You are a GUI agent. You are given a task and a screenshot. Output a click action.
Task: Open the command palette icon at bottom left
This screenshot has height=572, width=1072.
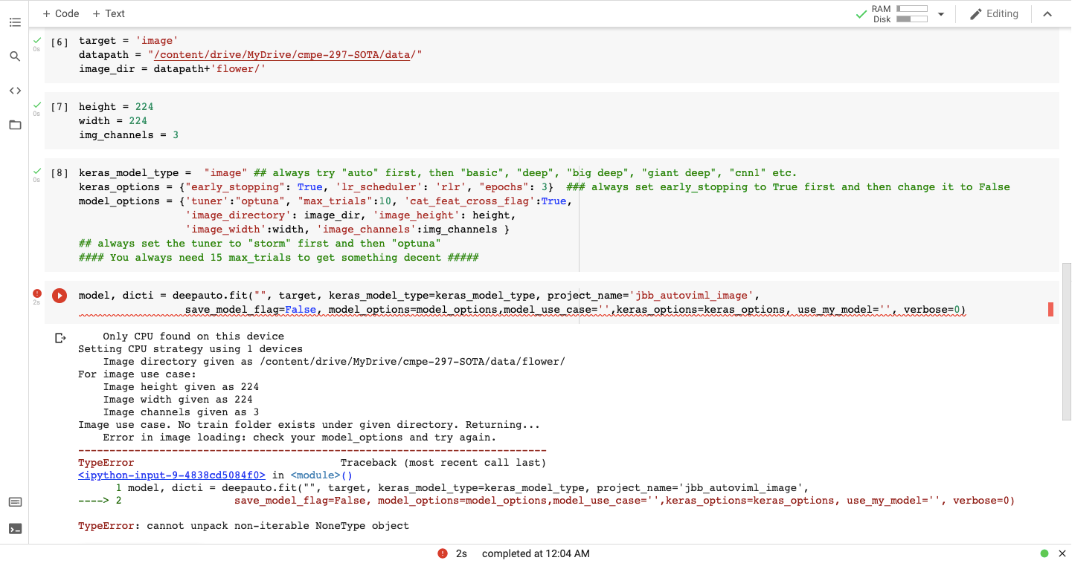point(15,502)
